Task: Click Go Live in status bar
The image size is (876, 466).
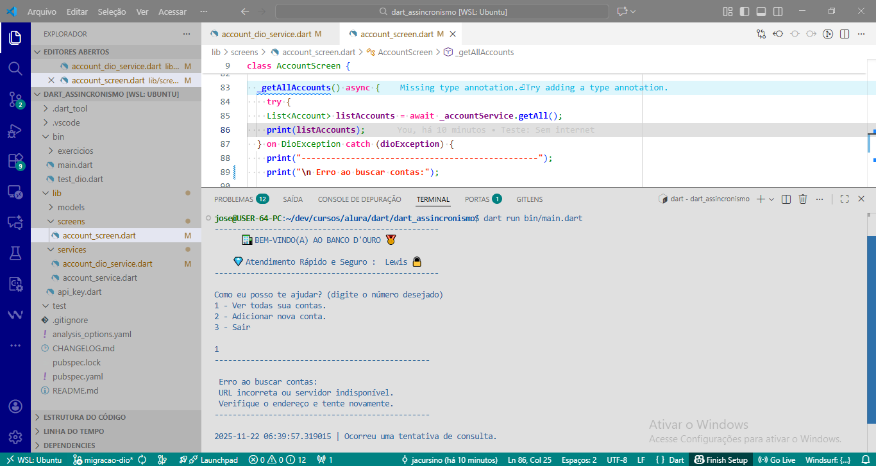Action: (776, 460)
